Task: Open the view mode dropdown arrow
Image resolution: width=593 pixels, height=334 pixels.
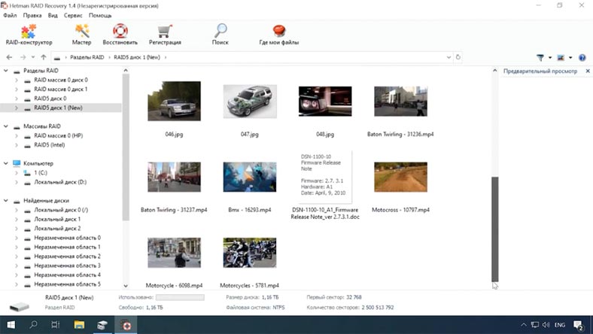Action: pyautogui.click(x=571, y=57)
